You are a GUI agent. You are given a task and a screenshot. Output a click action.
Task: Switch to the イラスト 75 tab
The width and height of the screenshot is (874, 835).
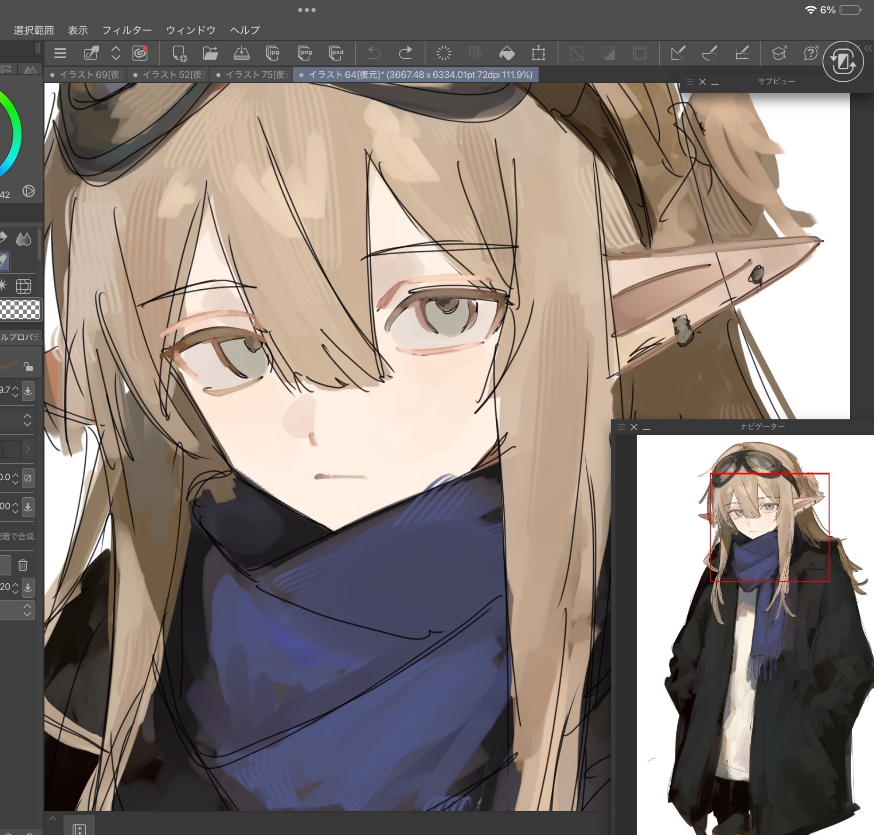[253, 75]
